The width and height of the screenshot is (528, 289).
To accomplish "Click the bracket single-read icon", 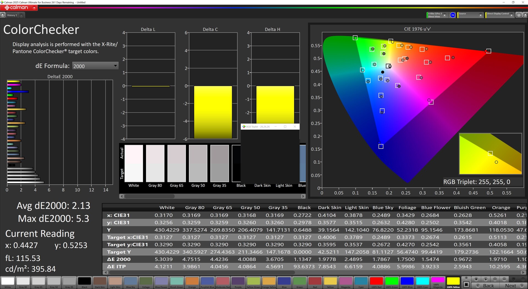I will (x=495, y=279).
